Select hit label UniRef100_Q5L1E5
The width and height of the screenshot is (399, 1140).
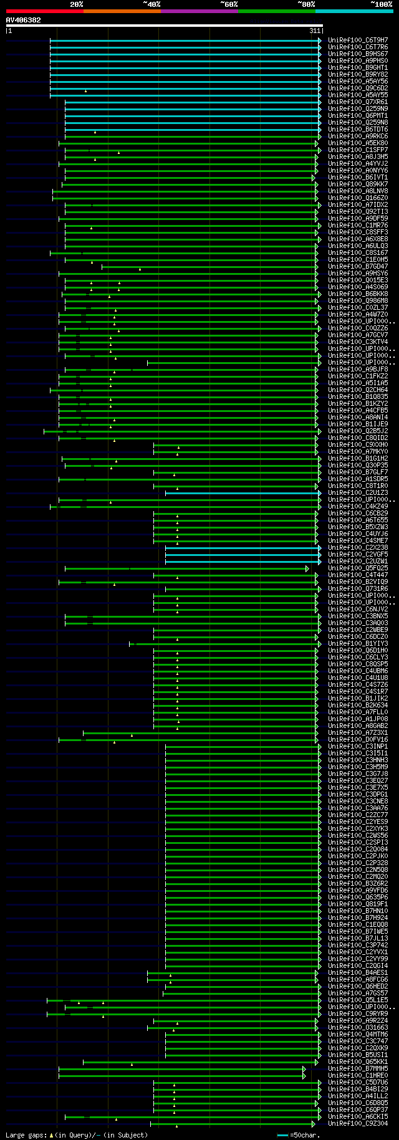tap(358, 1000)
